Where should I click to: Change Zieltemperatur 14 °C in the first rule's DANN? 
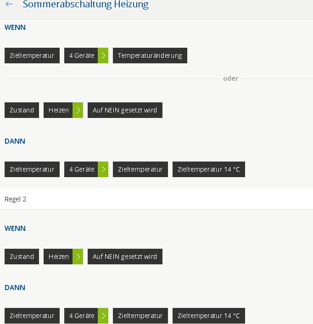pyautogui.click(x=209, y=169)
